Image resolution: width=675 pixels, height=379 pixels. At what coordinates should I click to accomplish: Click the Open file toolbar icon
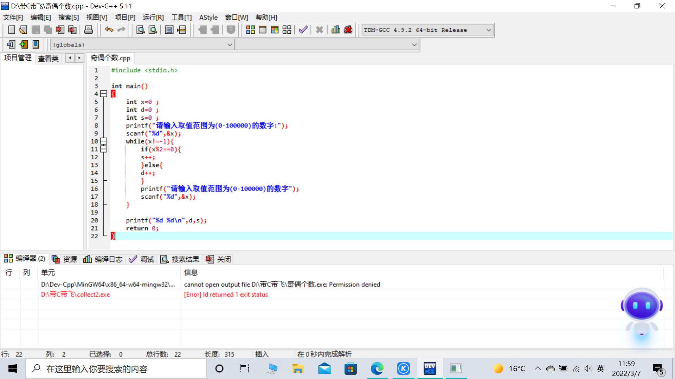pyautogui.click(x=23, y=30)
